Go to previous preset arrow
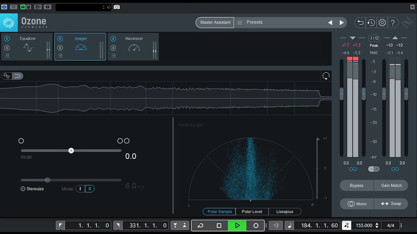 point(330,23)
